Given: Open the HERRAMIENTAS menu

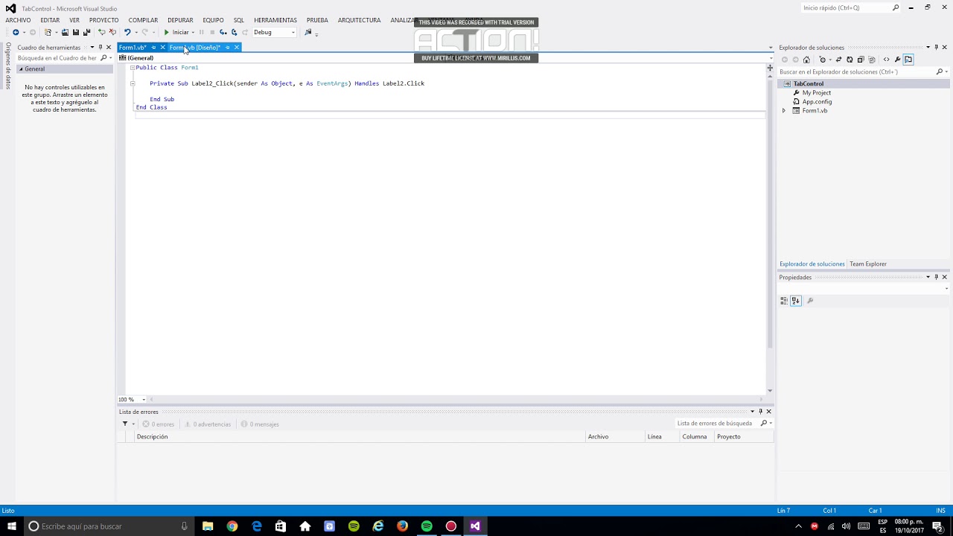Looking at the screenshot, I should pyautogui.click(x=275, y=20).
